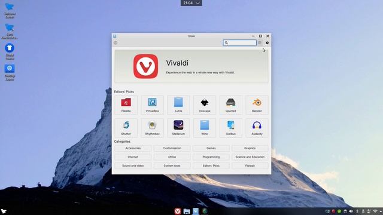Launch Vivaldi from the taskbar

(x=178, y=211)
